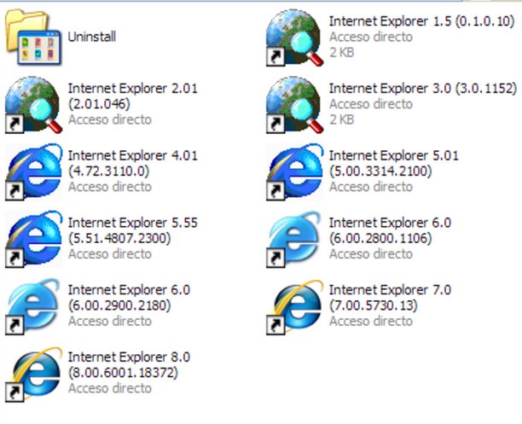Click the label 'Internet Explorer 5.55 (5.51.4807.2300)'
522x424 pixels.
pos(132,230)
